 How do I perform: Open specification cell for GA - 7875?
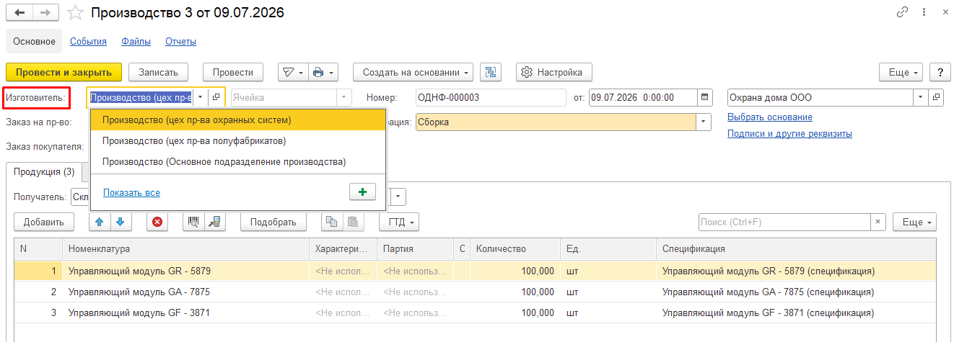797,292
